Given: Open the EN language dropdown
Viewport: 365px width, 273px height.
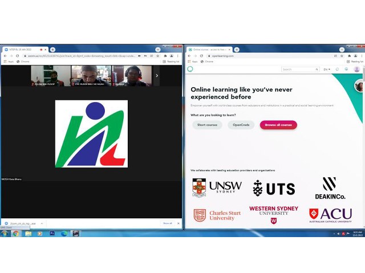Looking at the screenshot, I should (x=327, y=70).
